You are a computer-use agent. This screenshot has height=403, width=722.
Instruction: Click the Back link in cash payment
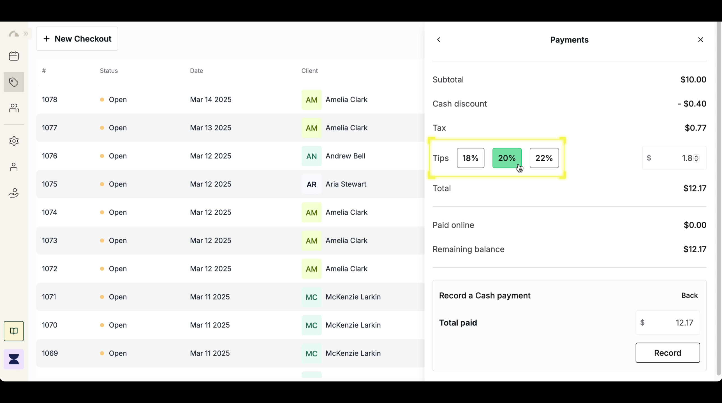[689, 296]
